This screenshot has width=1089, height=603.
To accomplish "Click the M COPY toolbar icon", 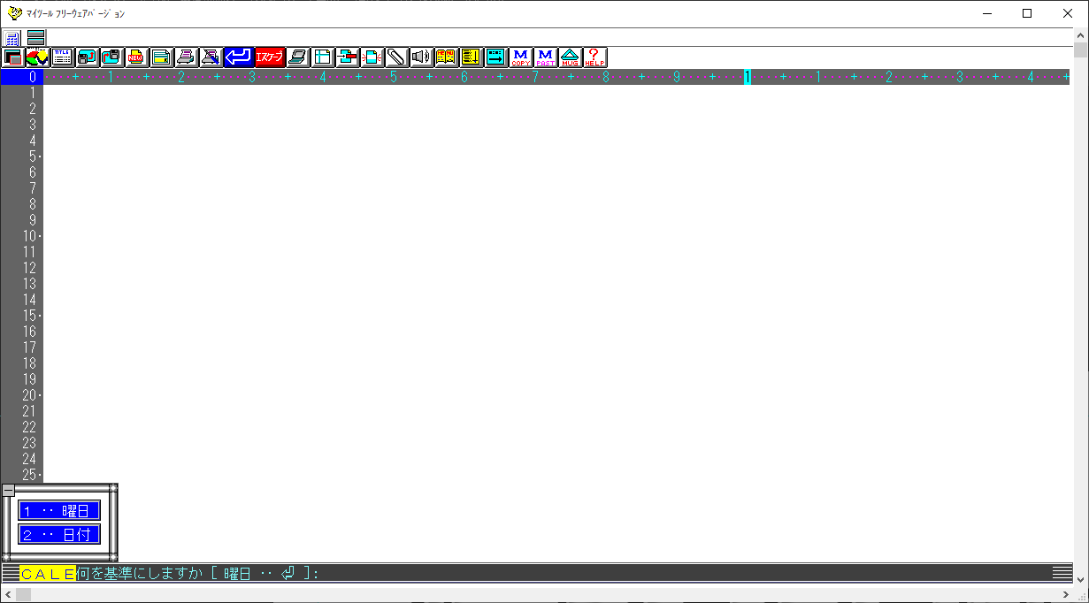I will tap(520, 57).
